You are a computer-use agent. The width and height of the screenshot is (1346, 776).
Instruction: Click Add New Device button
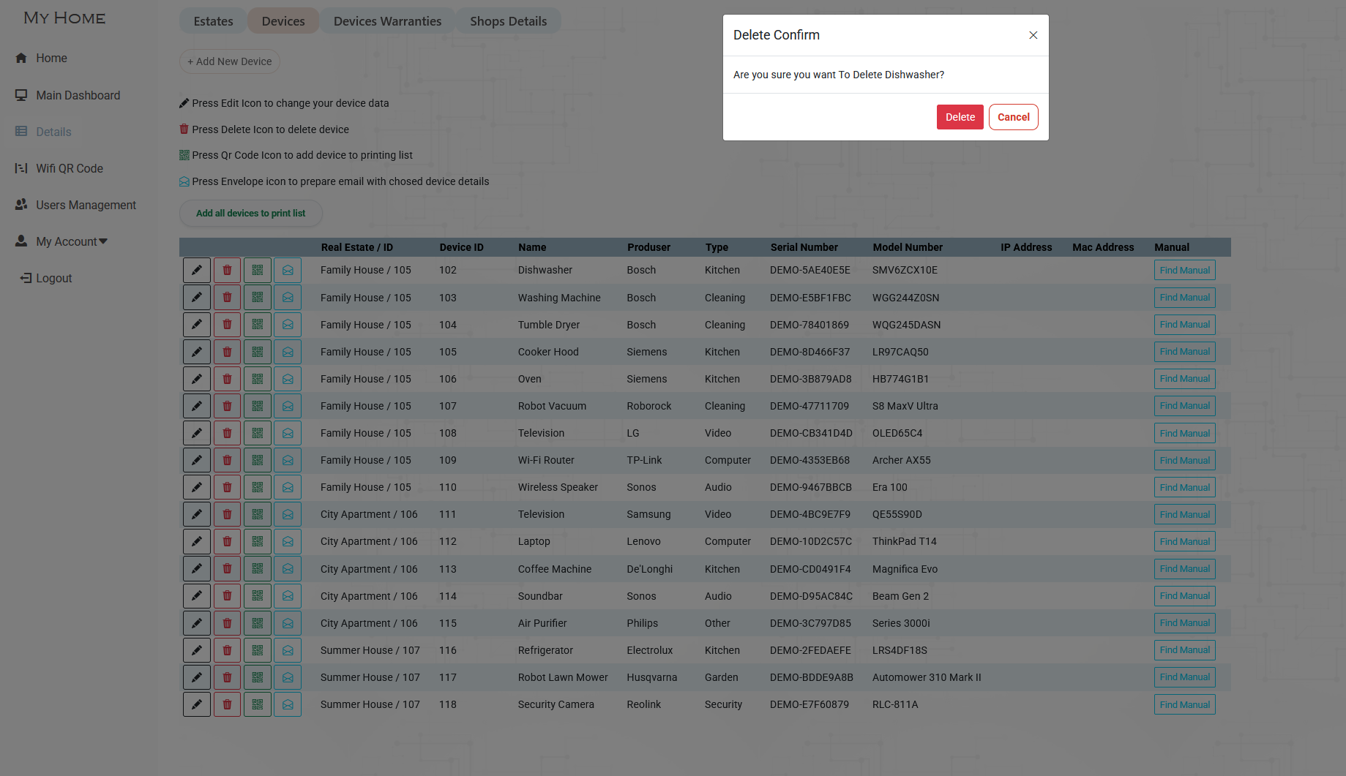tap(230, 61)
